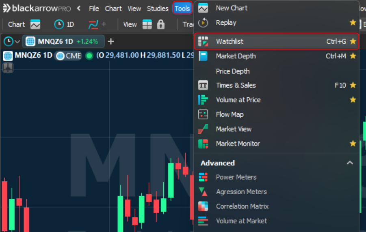366x232 pixels.
Task: Toggle the lock icon in the toolbar
Action: click(160, 24)
